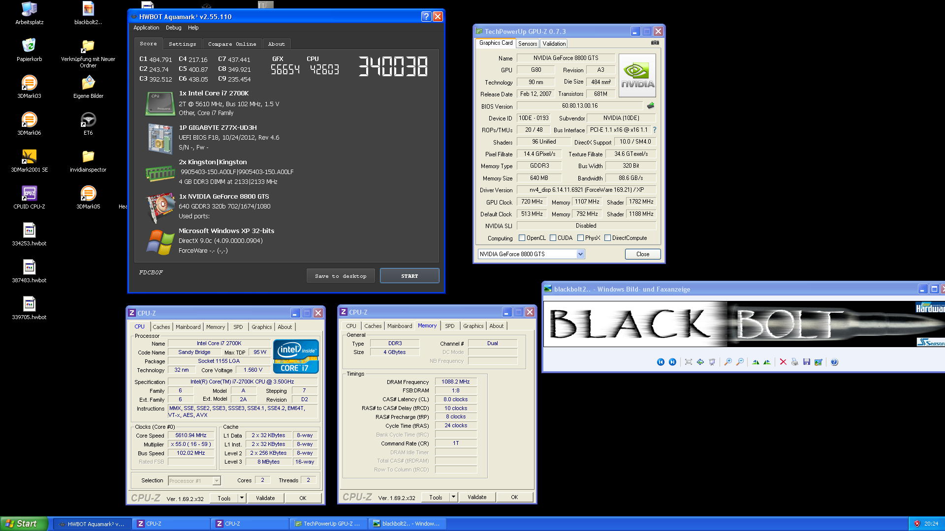
Task: Click Best Fit icon in picture viewer
Action: click(x=689, y=362)
